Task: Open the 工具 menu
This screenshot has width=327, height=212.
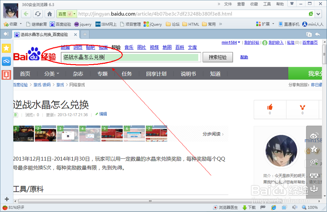Action: 267,4
